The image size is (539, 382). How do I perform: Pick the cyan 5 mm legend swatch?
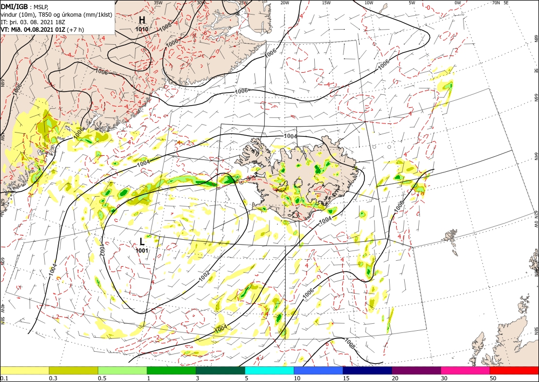(269, 370)
